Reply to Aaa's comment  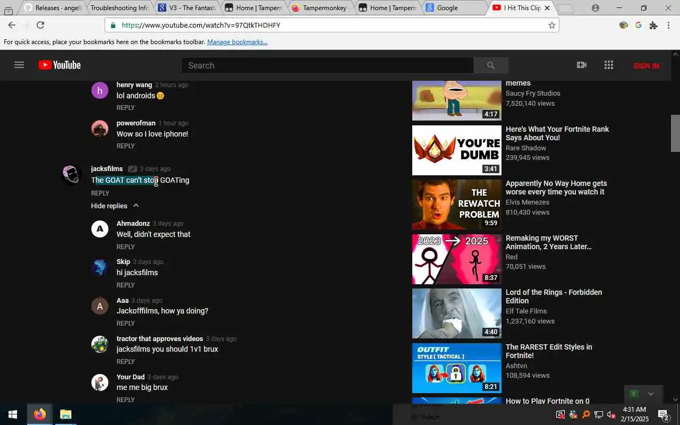click(126, 324)
